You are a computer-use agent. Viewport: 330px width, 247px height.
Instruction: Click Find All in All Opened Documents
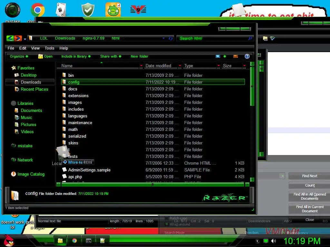pos(310,196)
